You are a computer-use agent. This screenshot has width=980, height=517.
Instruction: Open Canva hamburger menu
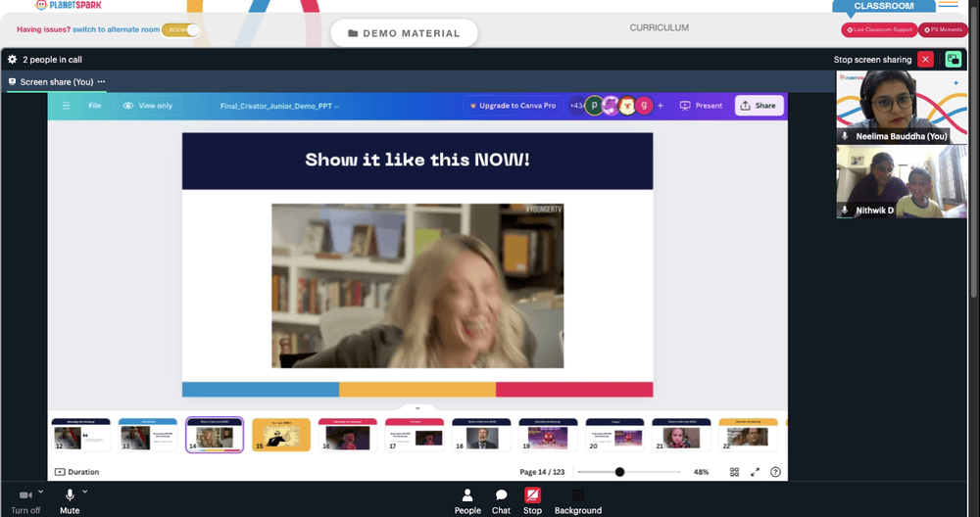(x=66, y=106)
